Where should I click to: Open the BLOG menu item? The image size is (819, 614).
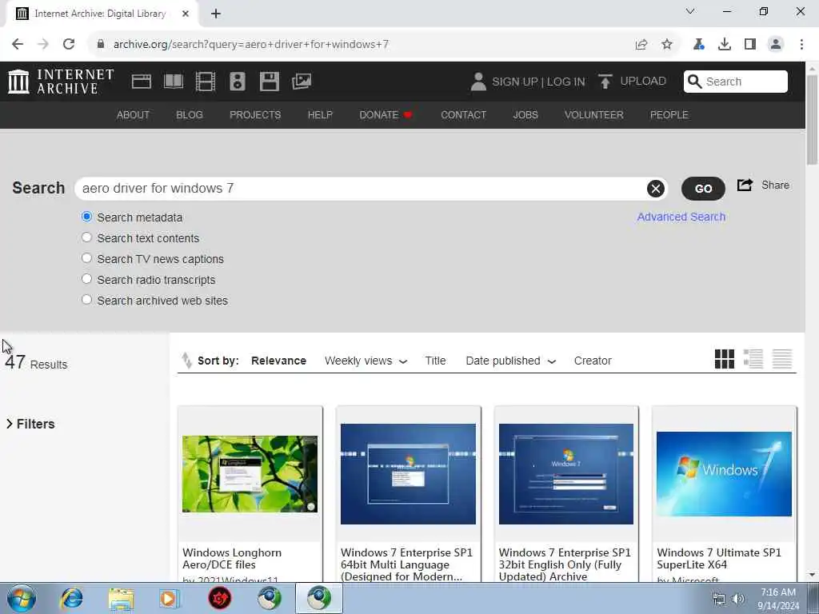tap(190, 115)
